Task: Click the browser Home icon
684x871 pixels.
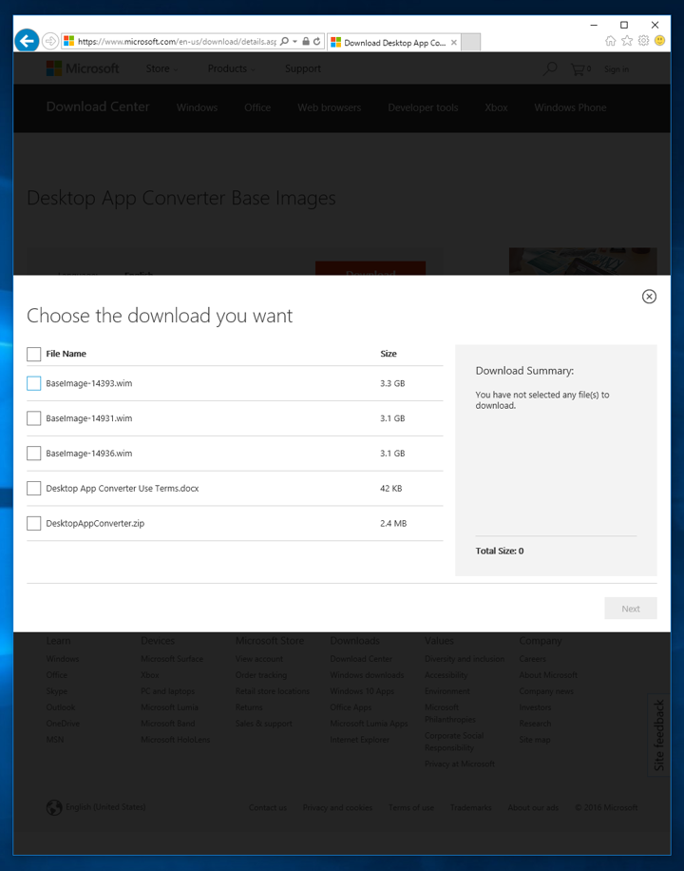Action: (x=610, y=41)
